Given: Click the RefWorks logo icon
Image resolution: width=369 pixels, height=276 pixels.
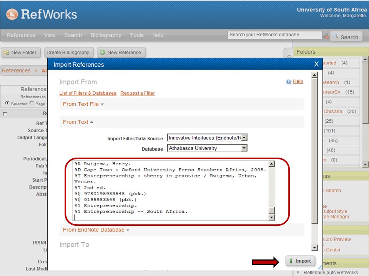Looking at the screenshot, I should (12, 14).
